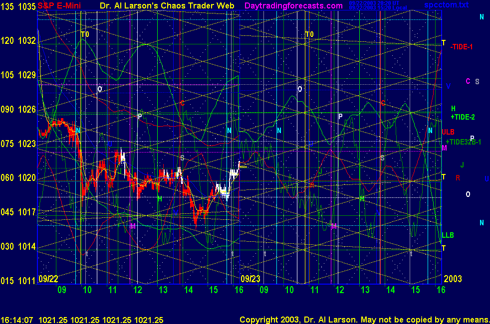Click the magenta "C" letter in right margin
The image size is (490, 324).
468,81
